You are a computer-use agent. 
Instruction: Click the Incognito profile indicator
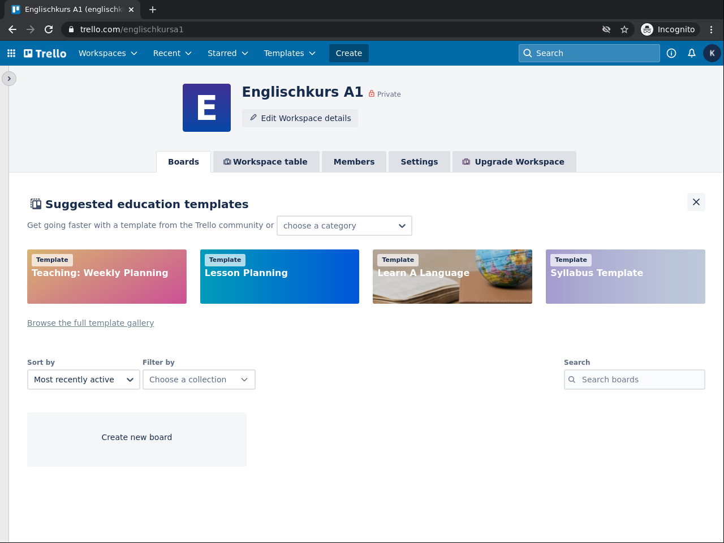670,29
